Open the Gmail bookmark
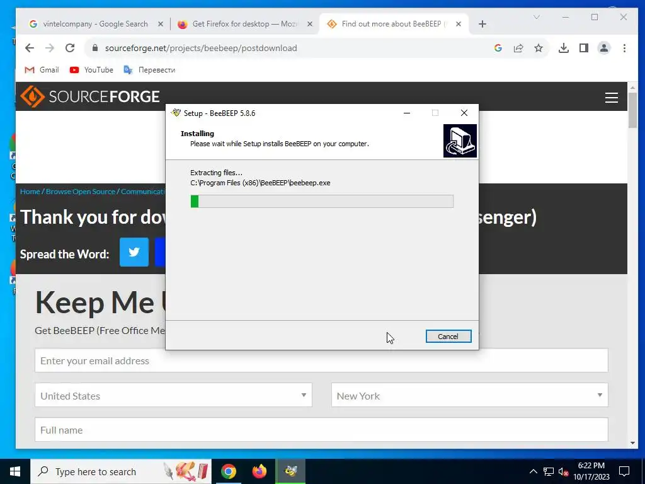645x484 pixels. [42, 70]
